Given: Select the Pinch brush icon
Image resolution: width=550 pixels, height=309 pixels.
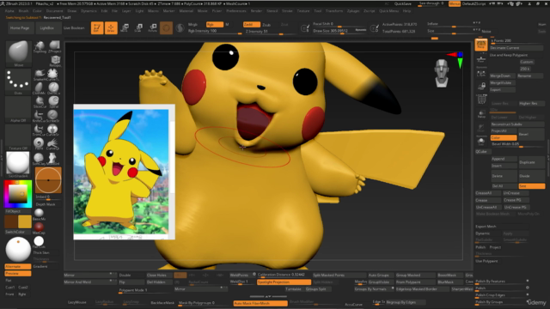Looking at the screenshot, I should [x=39, y=143].
